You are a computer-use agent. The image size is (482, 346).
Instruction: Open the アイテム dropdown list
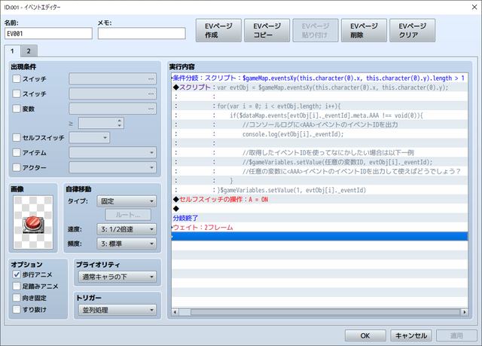click(x=112, y=152)
